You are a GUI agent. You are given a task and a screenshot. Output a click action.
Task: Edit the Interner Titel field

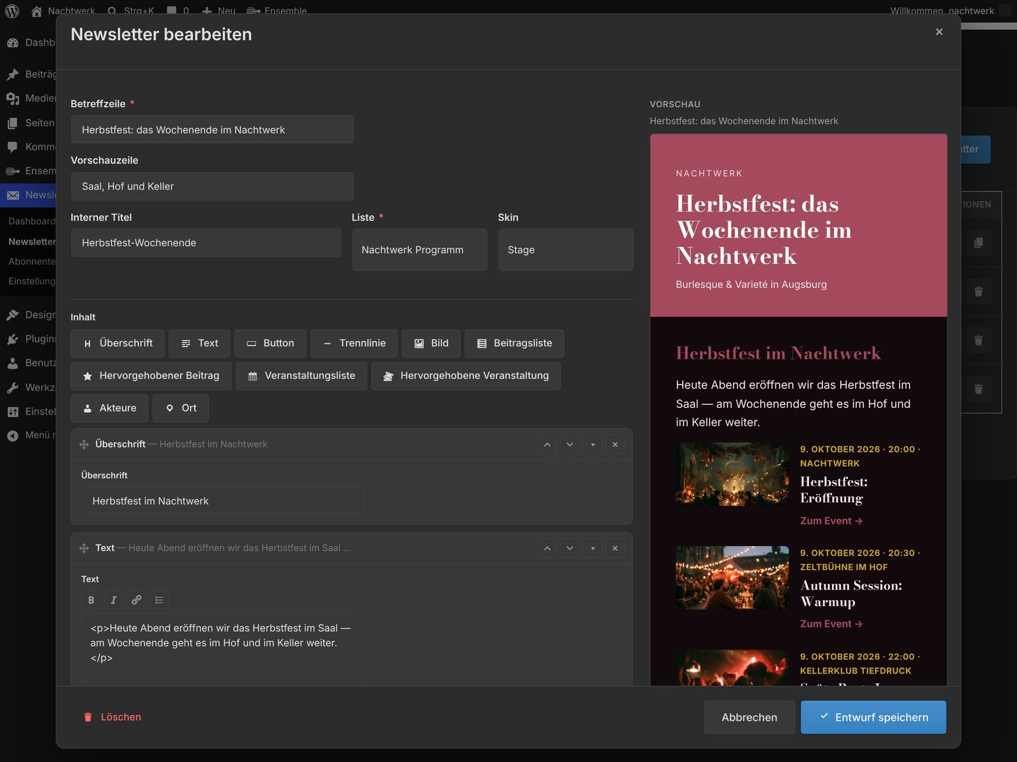[x=206, y=243]
